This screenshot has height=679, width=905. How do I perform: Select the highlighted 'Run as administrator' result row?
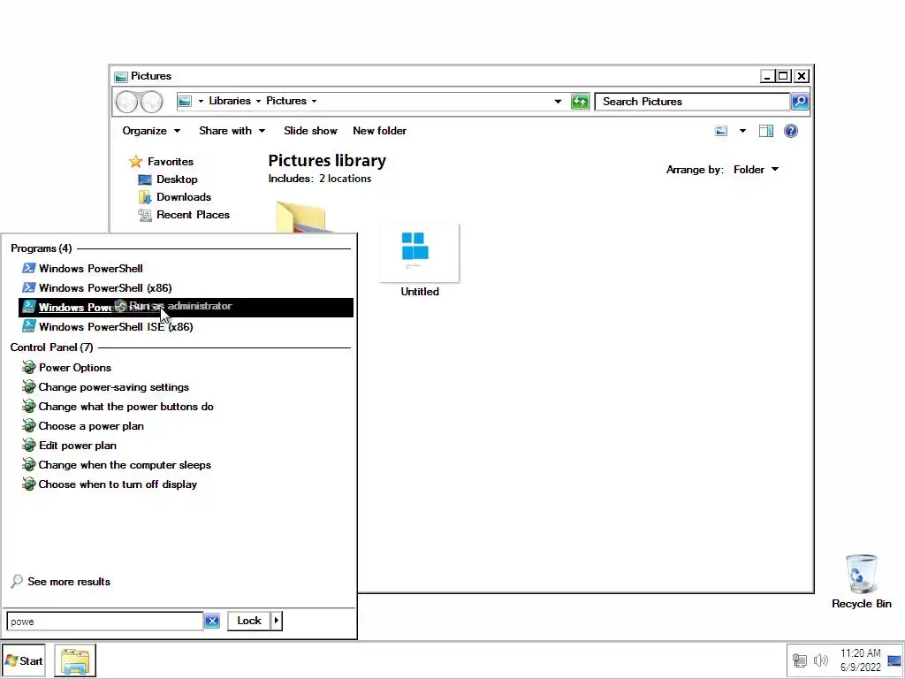[186, 307]
